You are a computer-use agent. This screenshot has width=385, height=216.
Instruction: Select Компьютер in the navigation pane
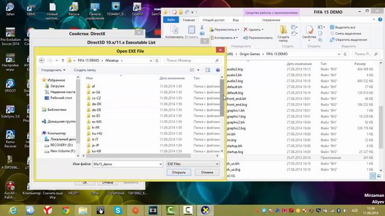click(x=57, y=133)
